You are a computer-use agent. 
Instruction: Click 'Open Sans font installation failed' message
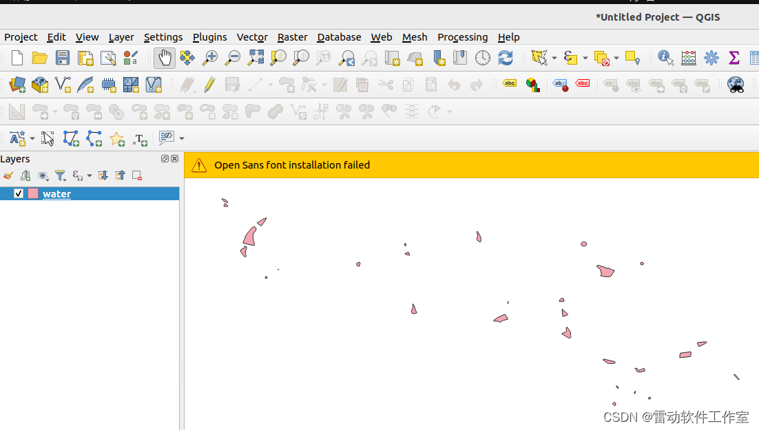[292, 165]
